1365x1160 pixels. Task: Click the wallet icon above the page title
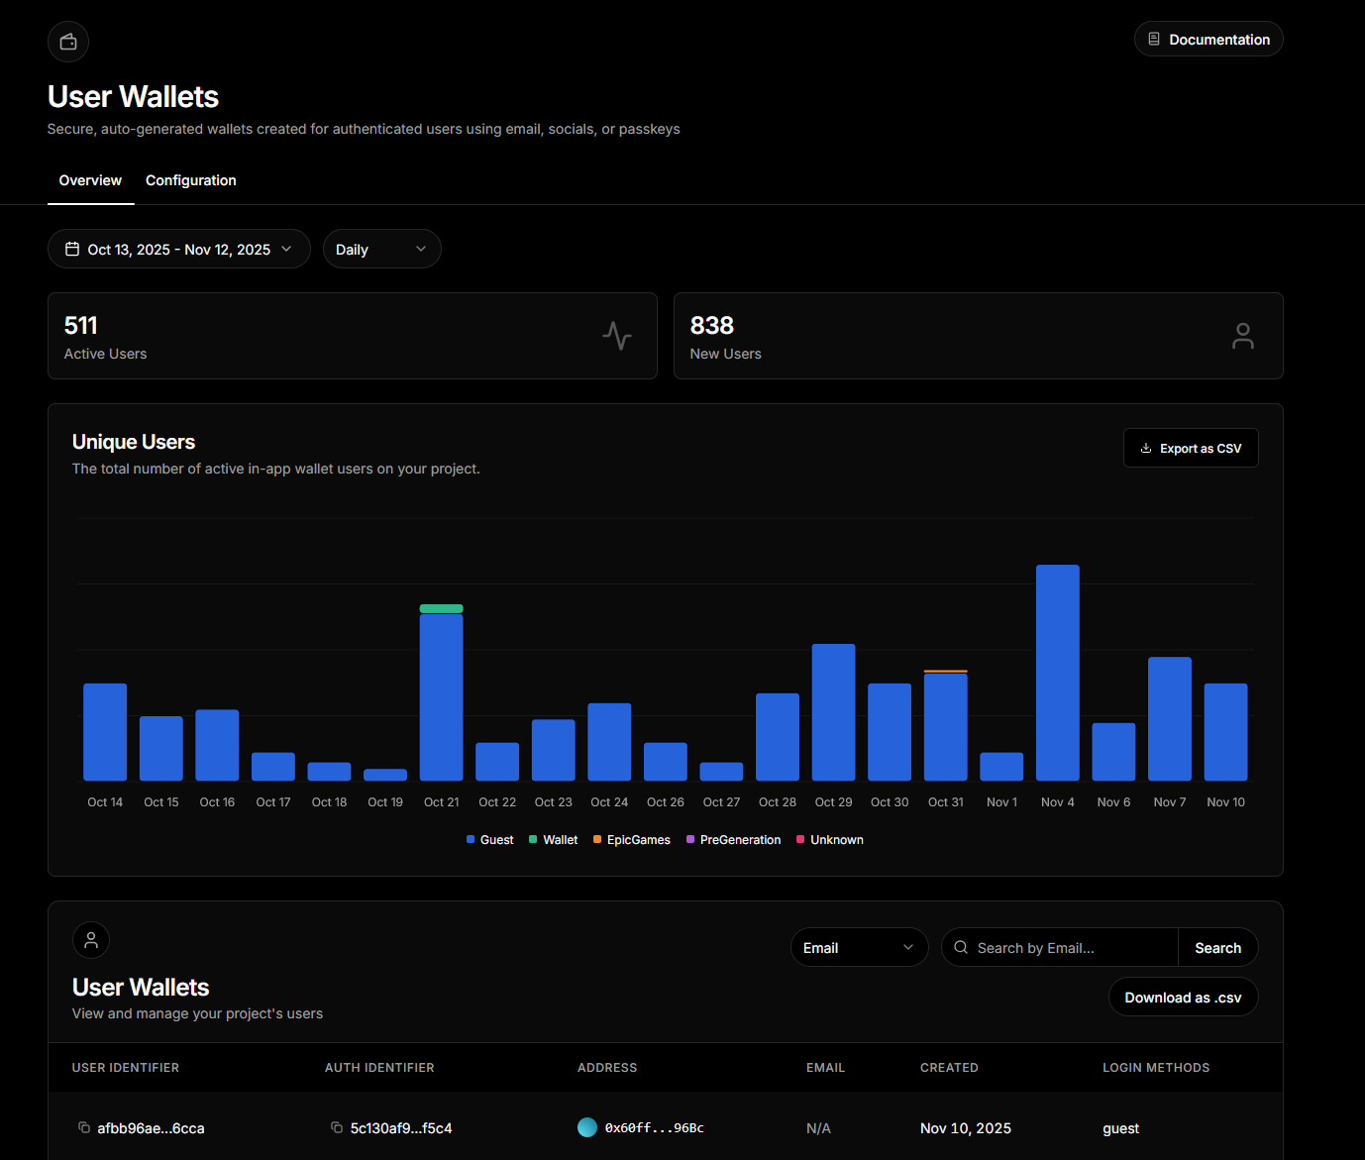(x=68, y=42)
